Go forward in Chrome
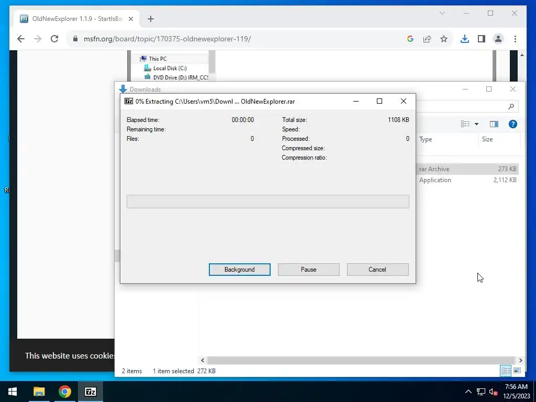The image size is (536, 402). click(x=38, y=39)
